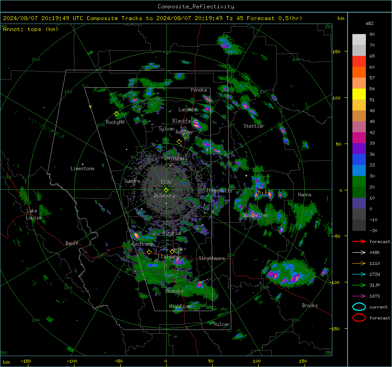Click the orange 111V arrow in legend
392x367 pixels.
point(359,263)
